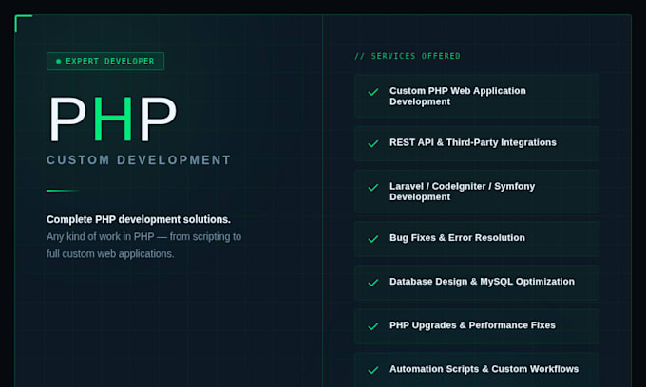
Task: Click checkmark beside Bug Fixes & Error Resolution
Action: point(373,239)
